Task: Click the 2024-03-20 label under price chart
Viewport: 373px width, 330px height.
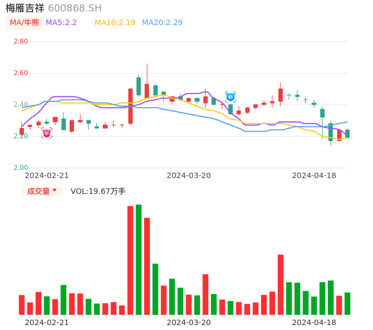Action: pos(189,175)
